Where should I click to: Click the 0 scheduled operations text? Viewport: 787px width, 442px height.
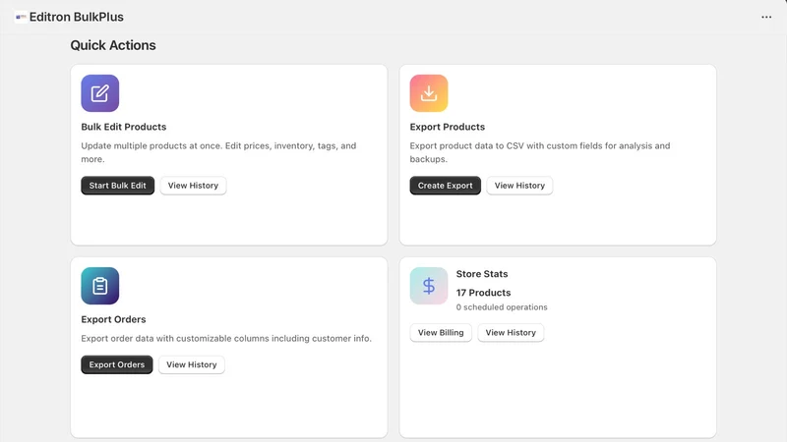(x=502, y=307)
